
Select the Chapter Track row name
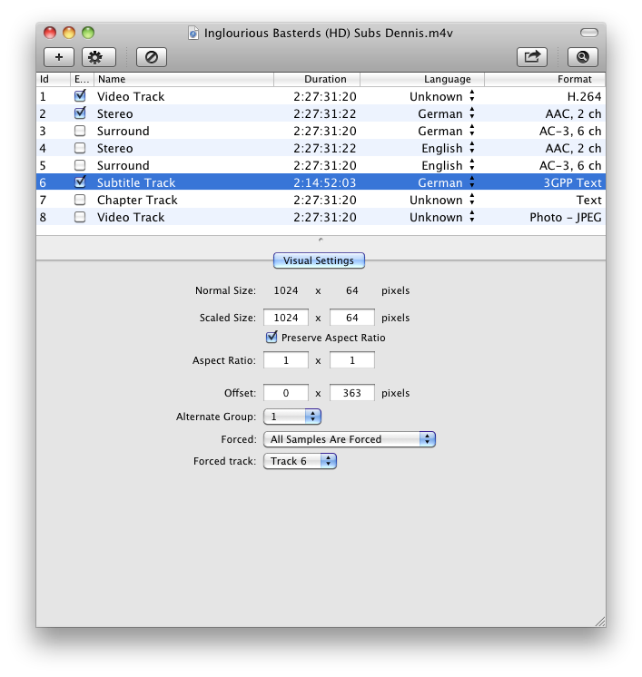tap(137, 200)
